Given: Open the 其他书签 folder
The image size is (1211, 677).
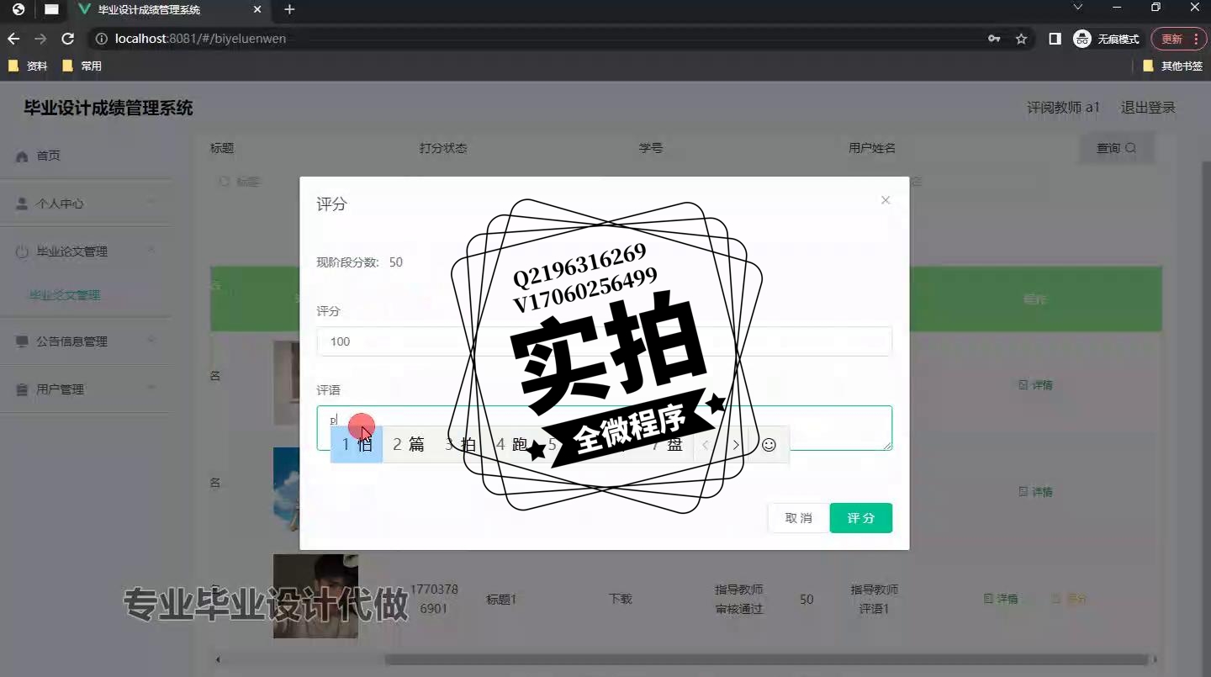Looking at the screenshot, I should (x=1173, y=66).
